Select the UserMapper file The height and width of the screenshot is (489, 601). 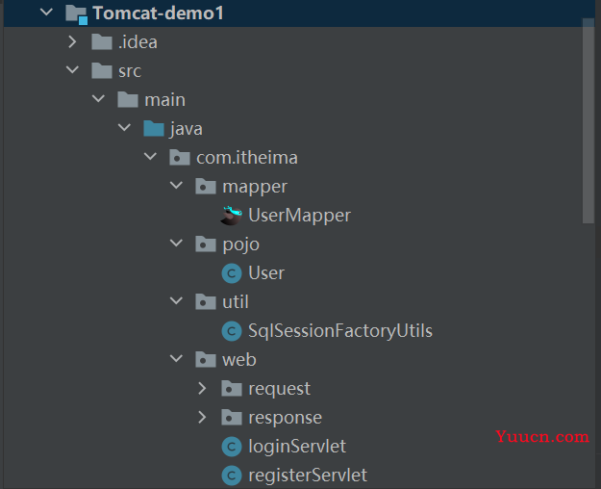click(x=299, y=216)
